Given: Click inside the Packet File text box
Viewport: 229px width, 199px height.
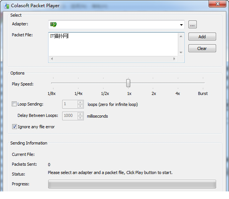Looking at the screenshot, I should pyautogui.click(x=113, y=44).
